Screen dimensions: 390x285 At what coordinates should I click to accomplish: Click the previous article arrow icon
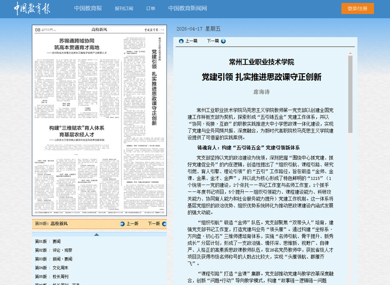182,41
